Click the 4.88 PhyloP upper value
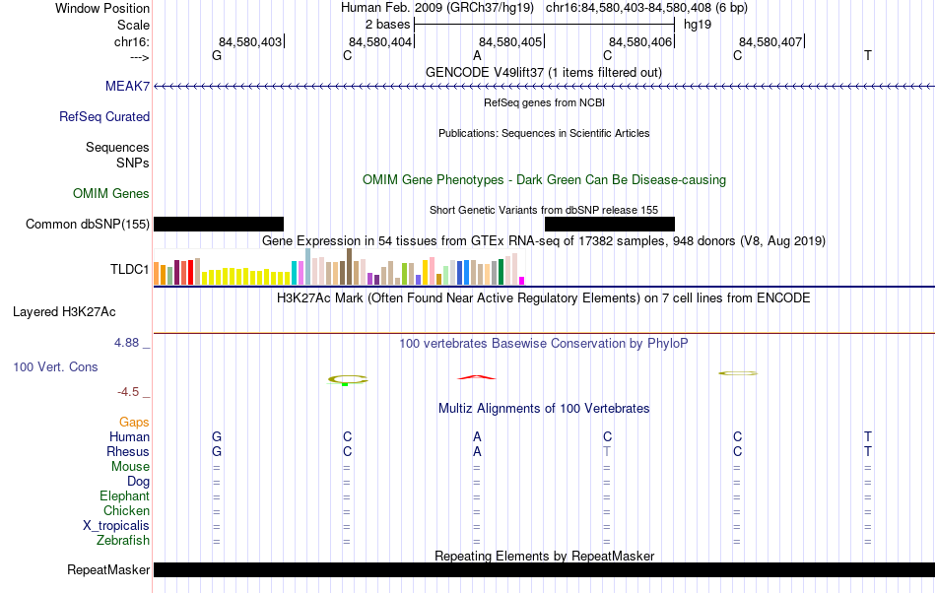This screenshot has width=936, height=593. tap(126, 343)
